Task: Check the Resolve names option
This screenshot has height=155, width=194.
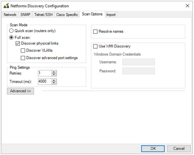Action: (x=95, y=32)
